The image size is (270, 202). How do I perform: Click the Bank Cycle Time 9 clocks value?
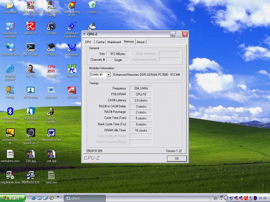141,124
